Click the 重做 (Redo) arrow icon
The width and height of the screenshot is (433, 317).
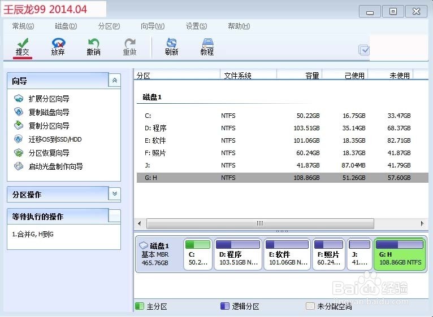(130, 43)
